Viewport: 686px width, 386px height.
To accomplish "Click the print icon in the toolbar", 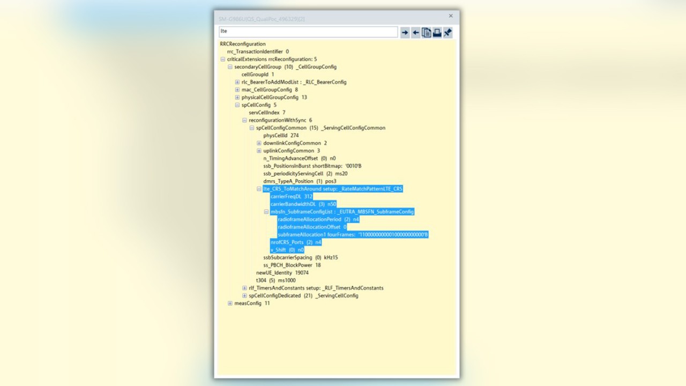I will [x=437, y=33].
